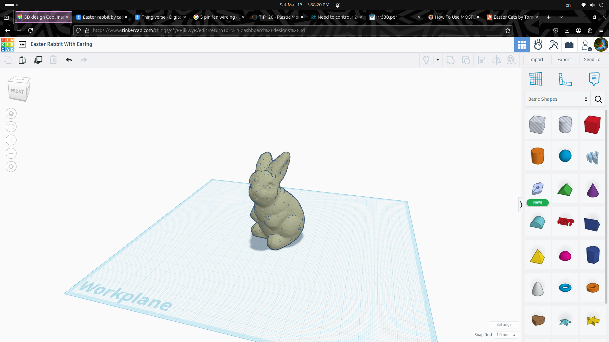The image size is (609, 342).
Task: Click the Mirror tool icon
Action: (x=496, y=60)
